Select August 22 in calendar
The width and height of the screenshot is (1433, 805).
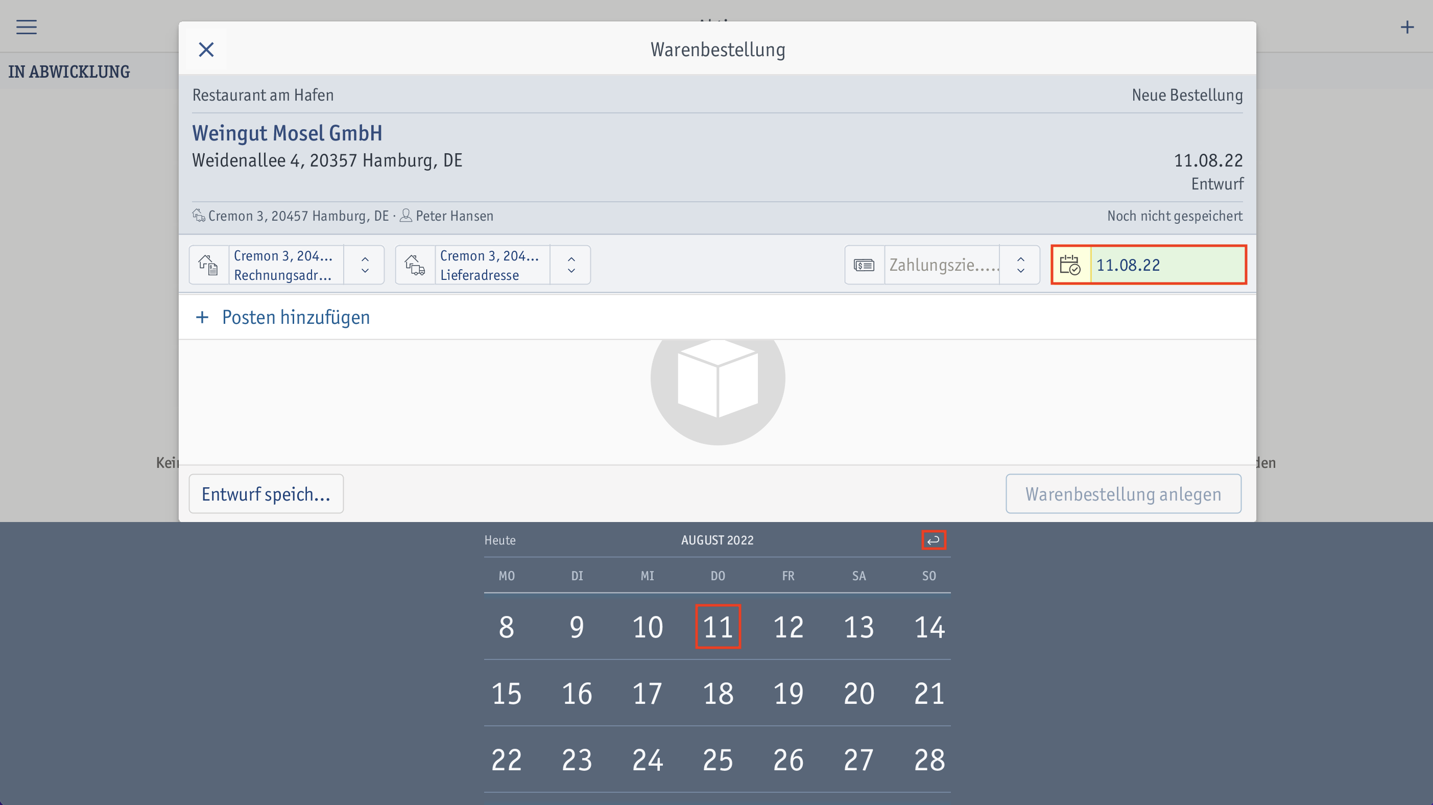point(506,759)
